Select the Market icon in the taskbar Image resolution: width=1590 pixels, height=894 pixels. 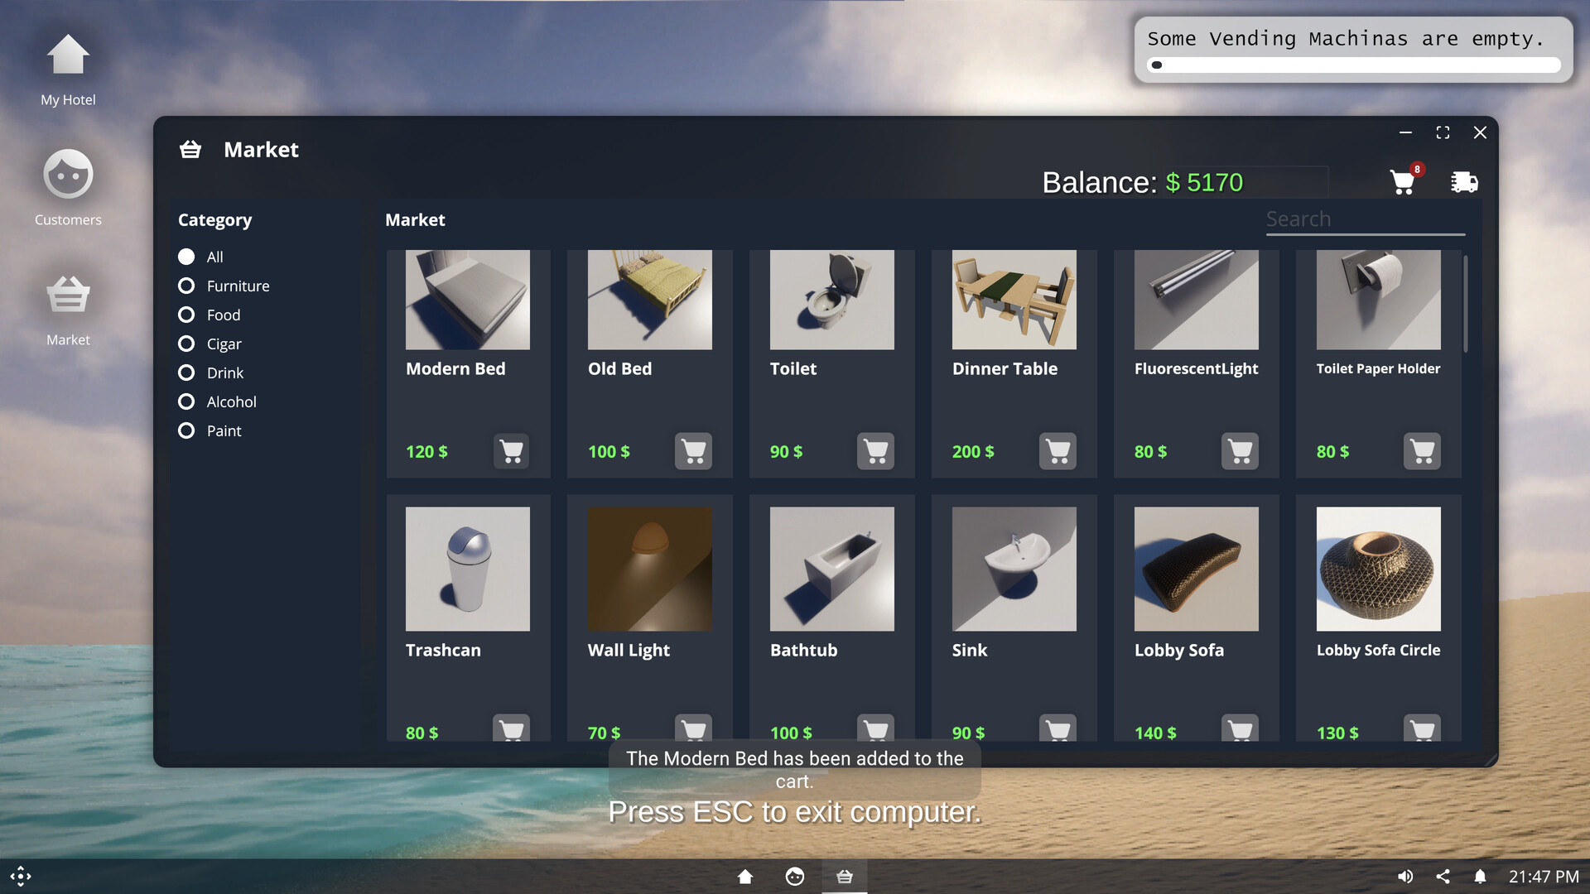pos(844,877)
